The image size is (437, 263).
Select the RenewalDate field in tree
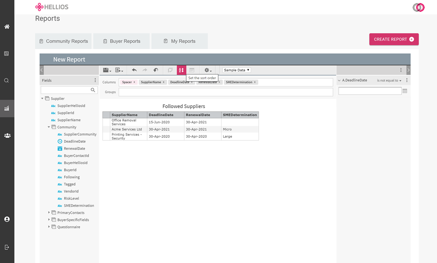[74, 148]
